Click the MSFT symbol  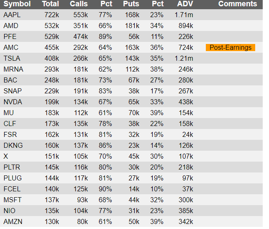coord(13,200)
